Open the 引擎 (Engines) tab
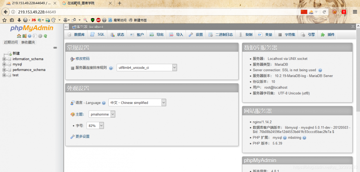The width and height of the screenshot is (360, 172). 308,35
